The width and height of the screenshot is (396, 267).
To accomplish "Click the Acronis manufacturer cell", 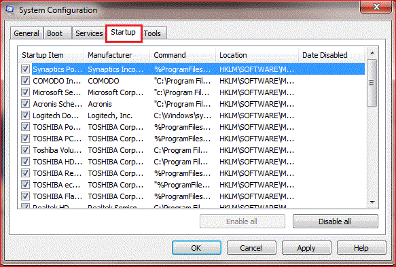I will click(100, 104).
